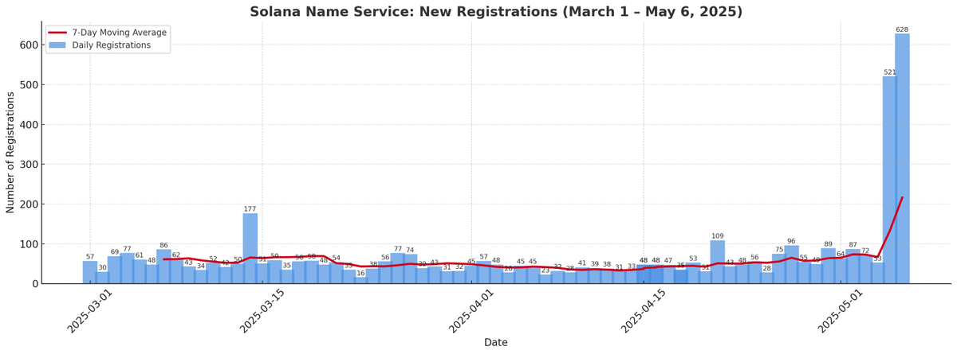Click the bar value label 69
This screenshot has height=354, width=957.
tap(115, 252)
